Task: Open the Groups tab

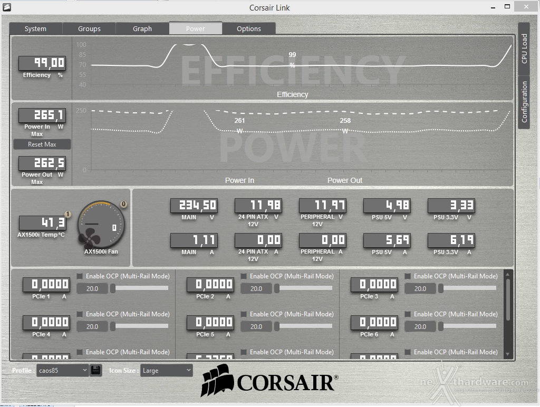Action: point(89,28)
